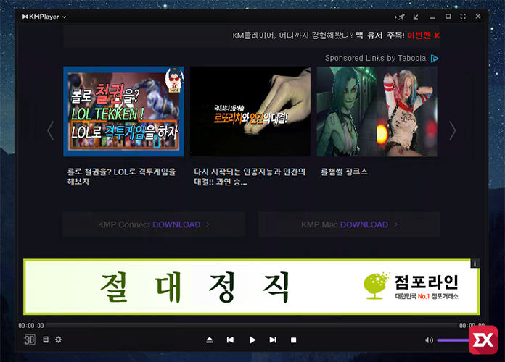Click elapsed time 00:00:00 display
505x362 pixels.
(x=31, y=325)
